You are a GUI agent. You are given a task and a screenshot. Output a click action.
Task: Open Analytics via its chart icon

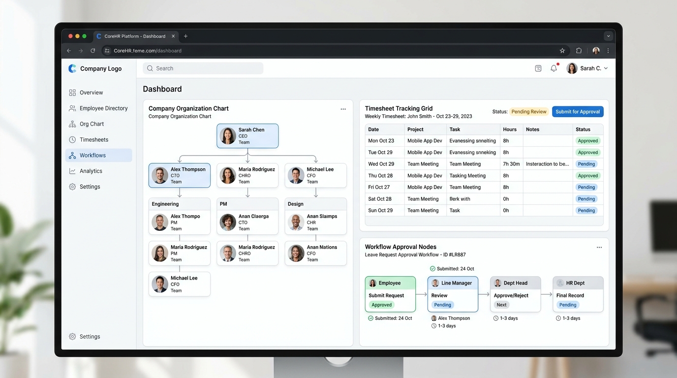(72, 171)
